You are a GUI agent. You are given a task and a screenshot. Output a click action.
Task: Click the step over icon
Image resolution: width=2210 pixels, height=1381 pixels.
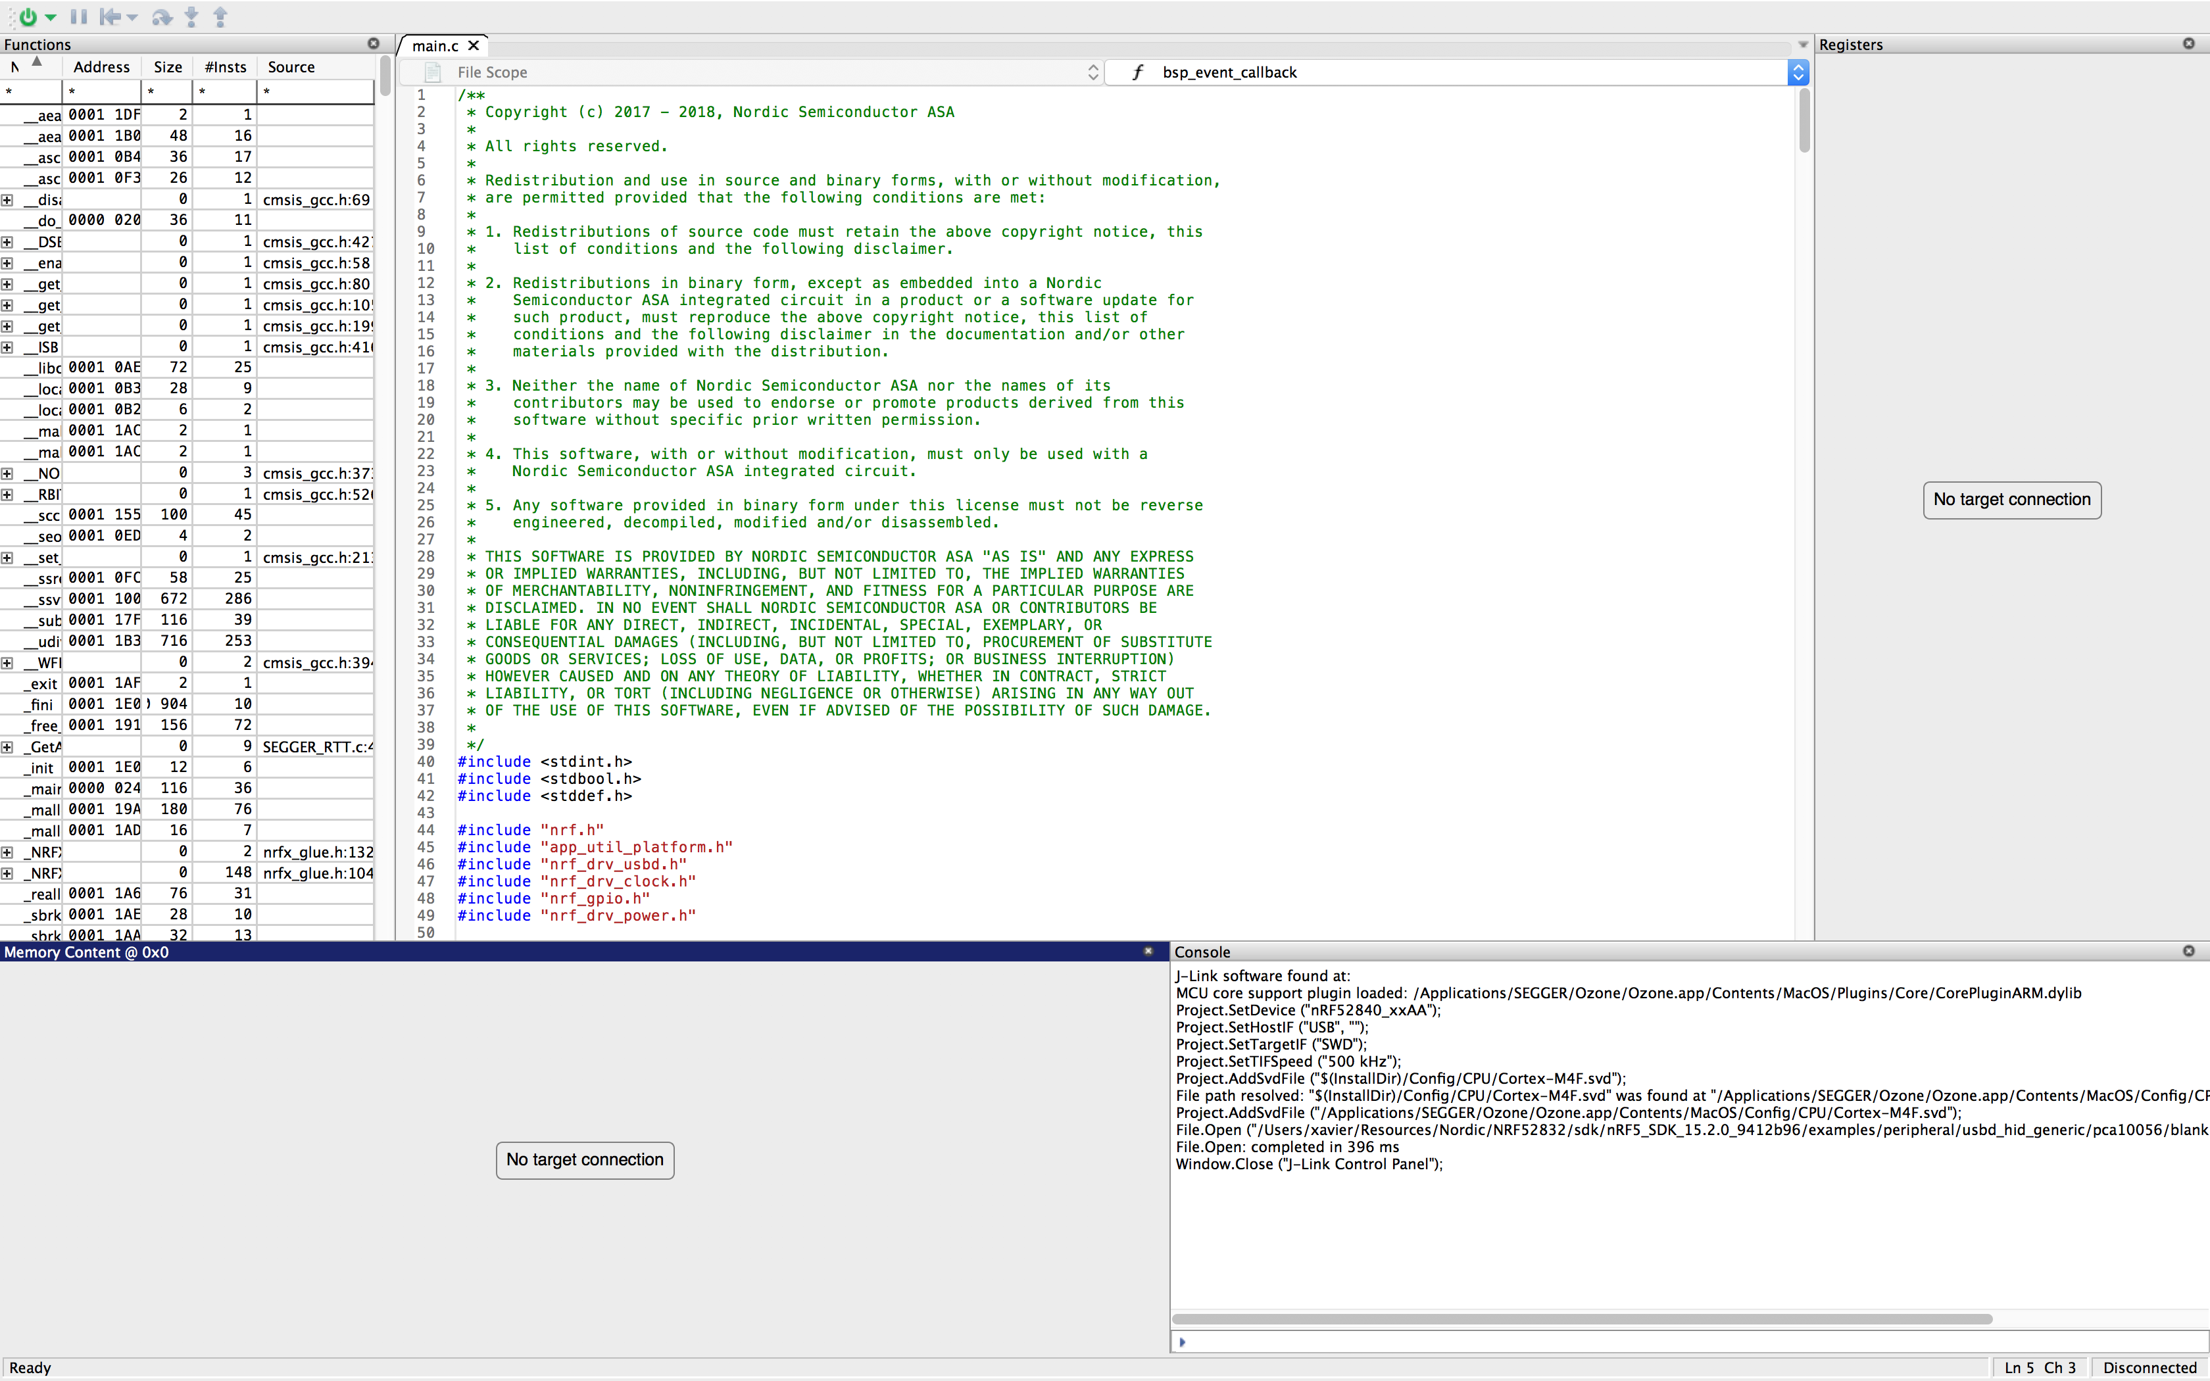(x=162, y=16)
